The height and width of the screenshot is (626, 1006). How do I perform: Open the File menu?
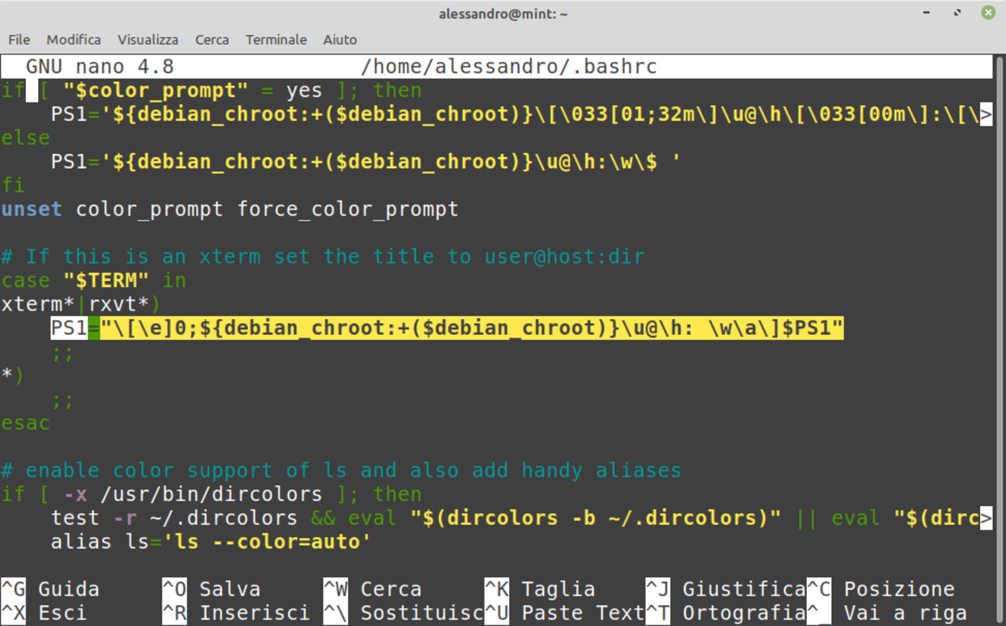[x=19, y=40]
